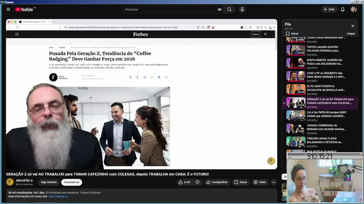Open the Forbes hamburger menu in video

[17, 34]
